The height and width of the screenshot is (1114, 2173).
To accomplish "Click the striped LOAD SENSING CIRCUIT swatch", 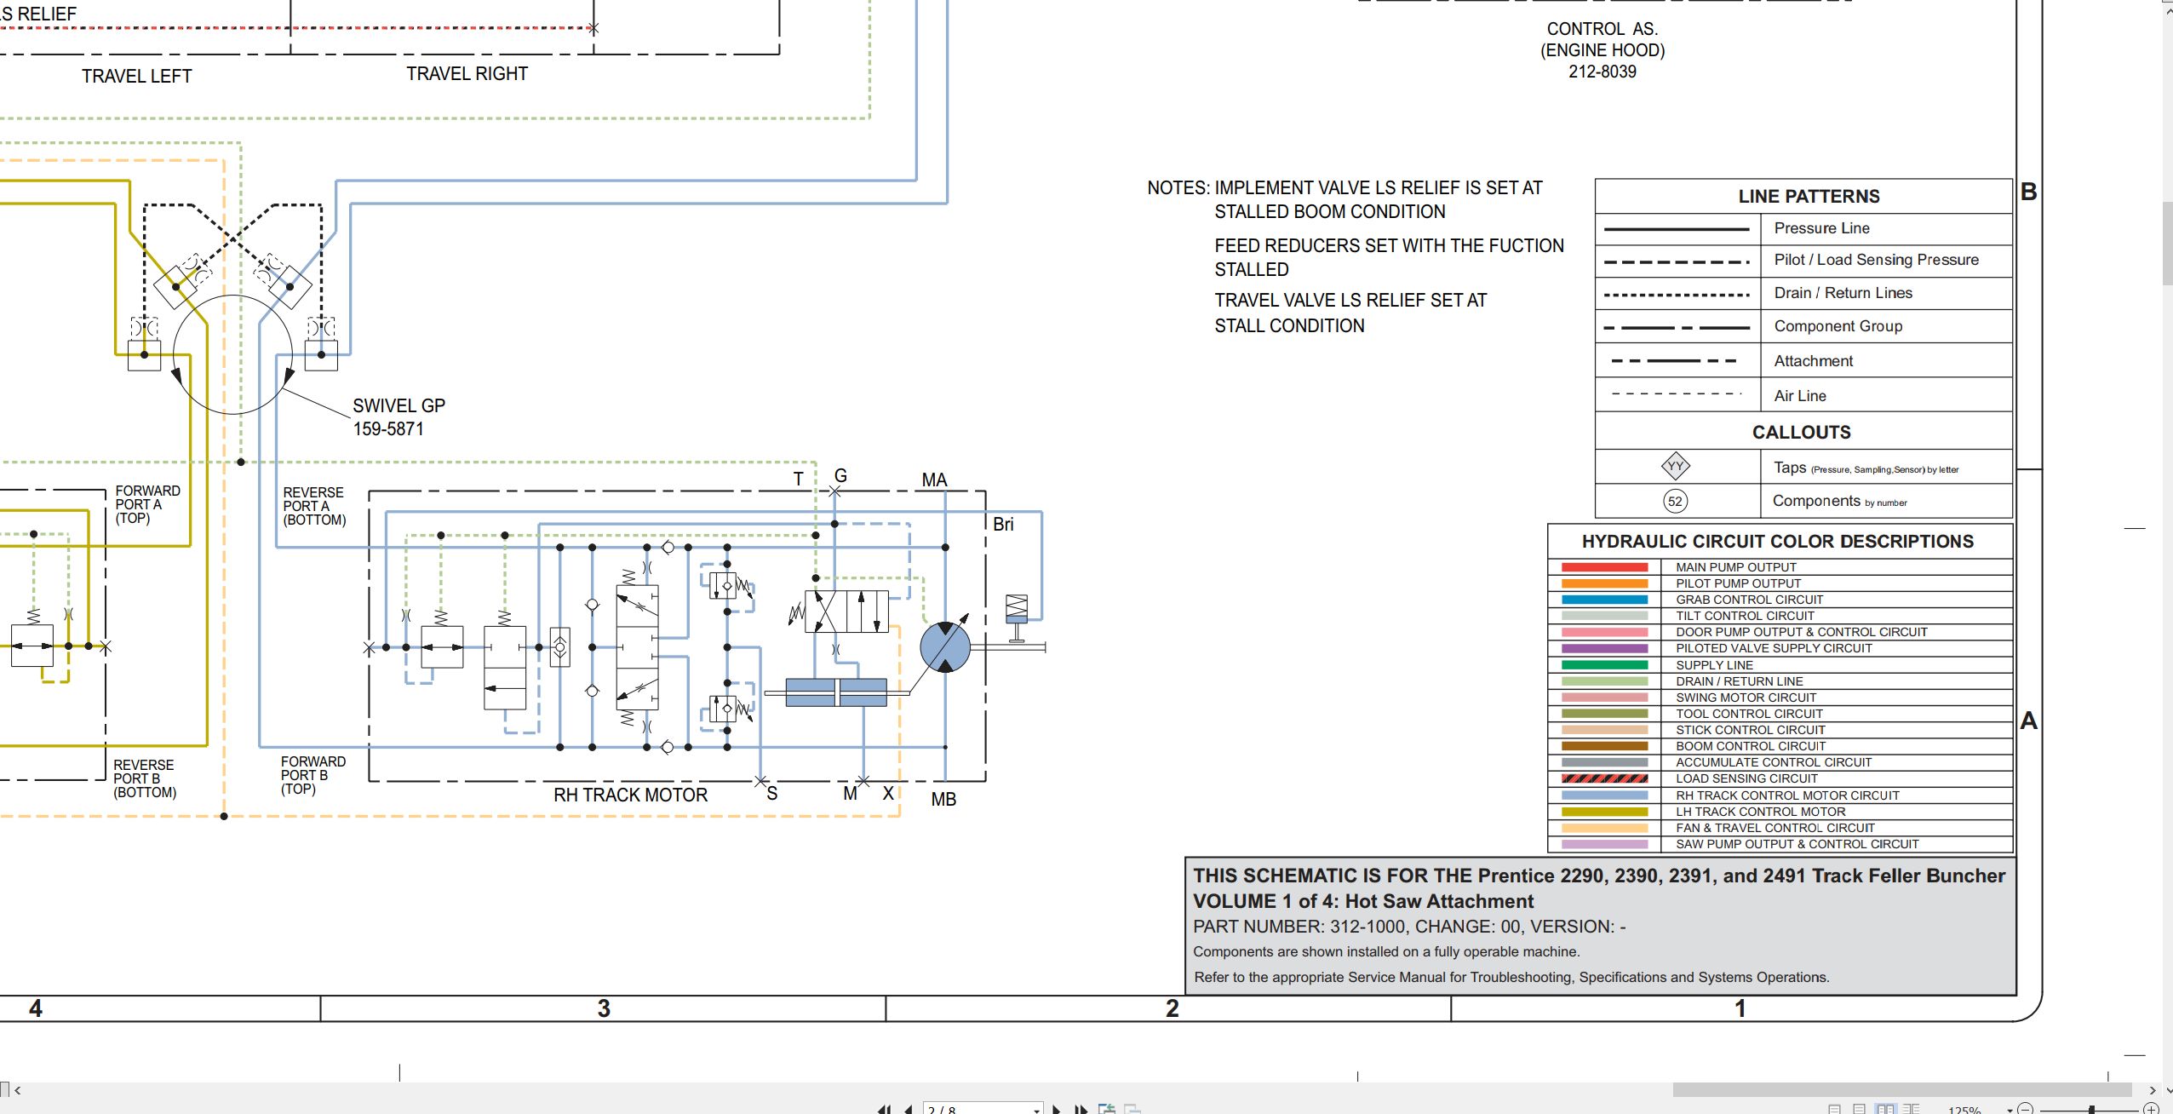I will coord(1604,778).
